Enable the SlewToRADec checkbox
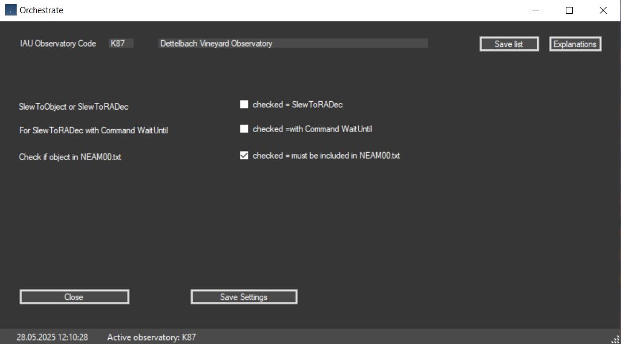 244,105
